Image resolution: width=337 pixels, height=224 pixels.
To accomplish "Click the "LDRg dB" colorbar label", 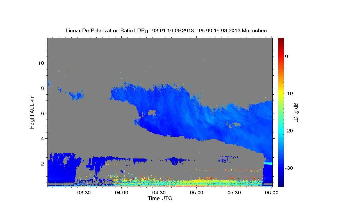I will pyautogui.click(x=296, y=113).
